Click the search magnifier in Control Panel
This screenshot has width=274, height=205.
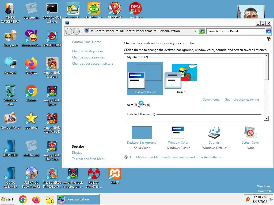268,31
